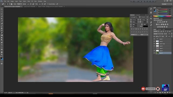Open the Flow slider arrow in options bar
173x97 pixels.
(42, 4)
